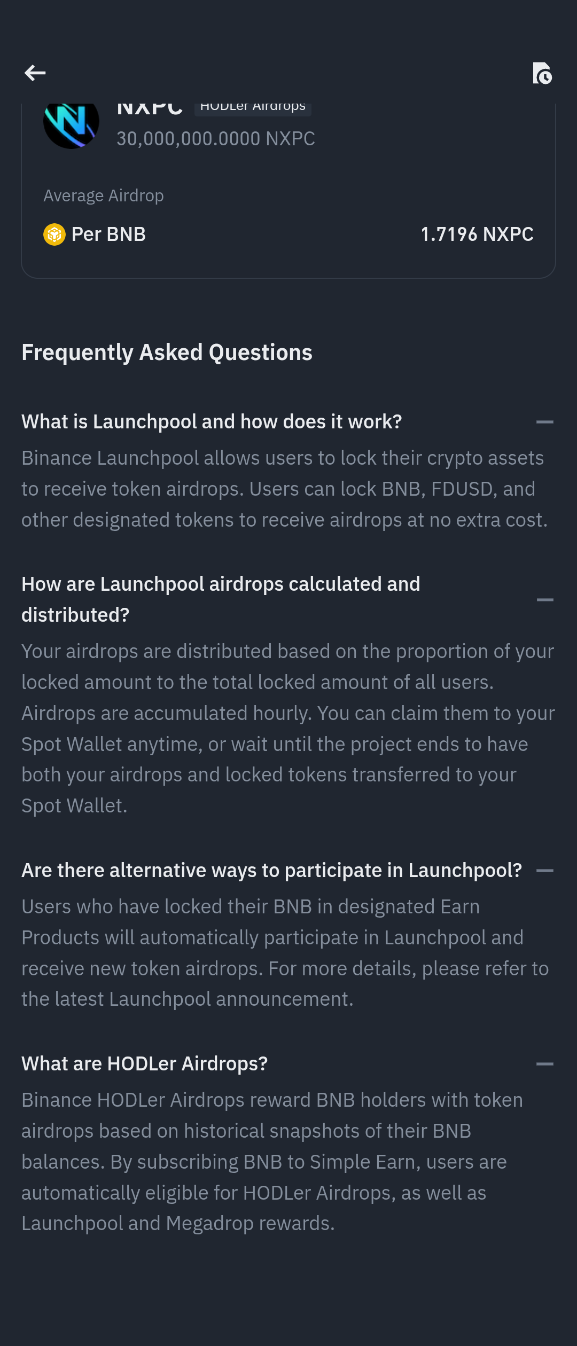This screenshot has height=1346, width=577.
Task: Tap the NXPC token logo
Action: [x=71, y=124]
